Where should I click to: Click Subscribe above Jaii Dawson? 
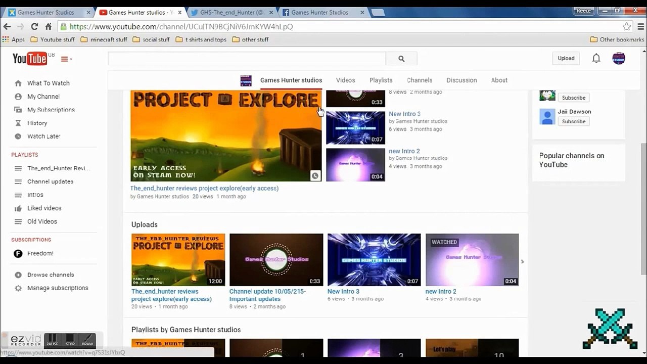click(574, 98)
